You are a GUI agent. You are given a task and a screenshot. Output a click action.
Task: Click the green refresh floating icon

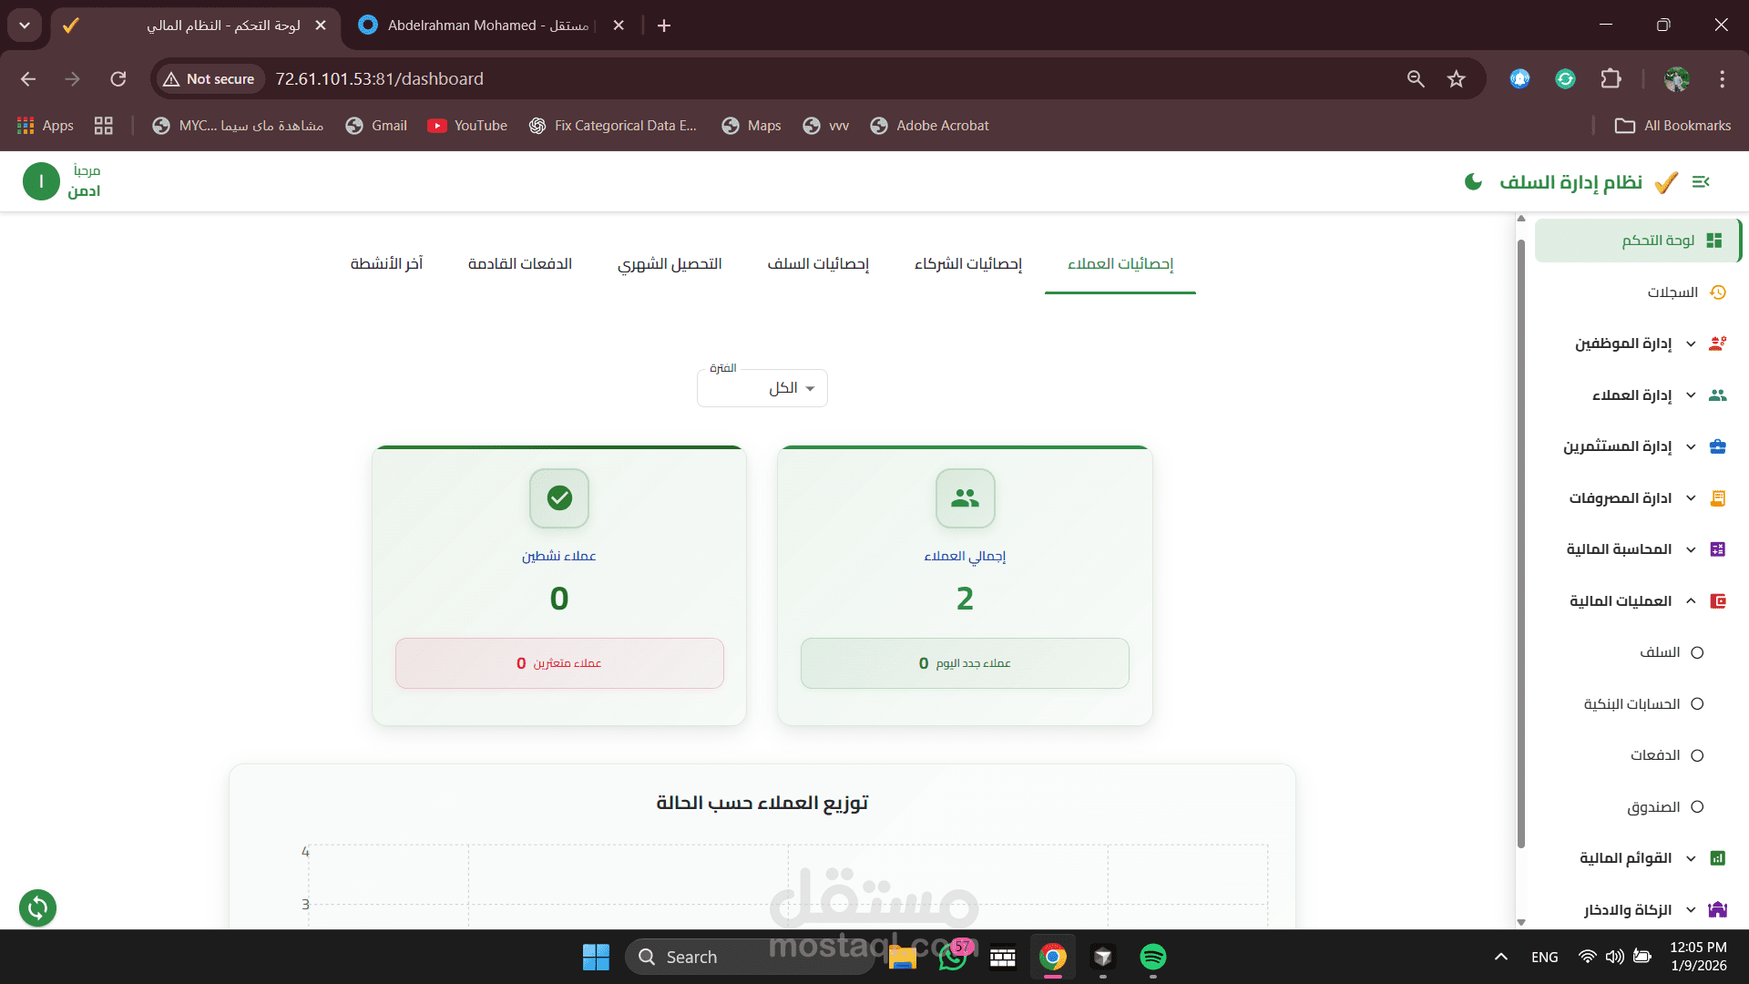click(37, 907)
